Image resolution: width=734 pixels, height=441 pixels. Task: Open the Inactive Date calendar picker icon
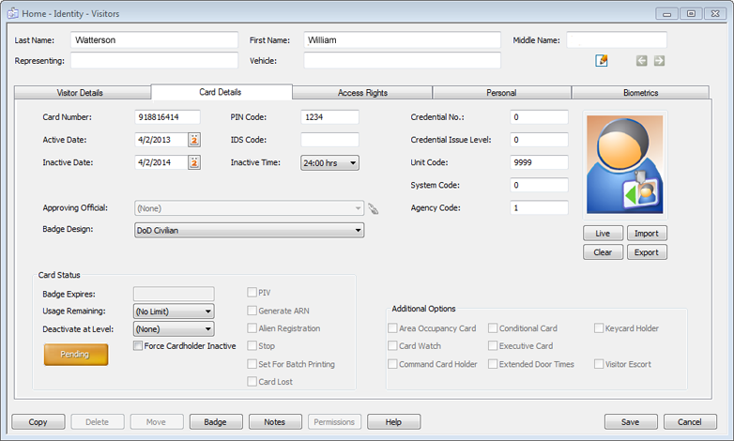[x=194, y=162]
